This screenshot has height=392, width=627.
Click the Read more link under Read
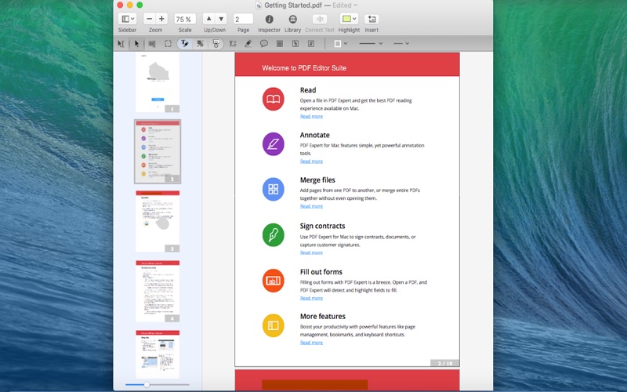pyautogui.click(x=311, y=116)
